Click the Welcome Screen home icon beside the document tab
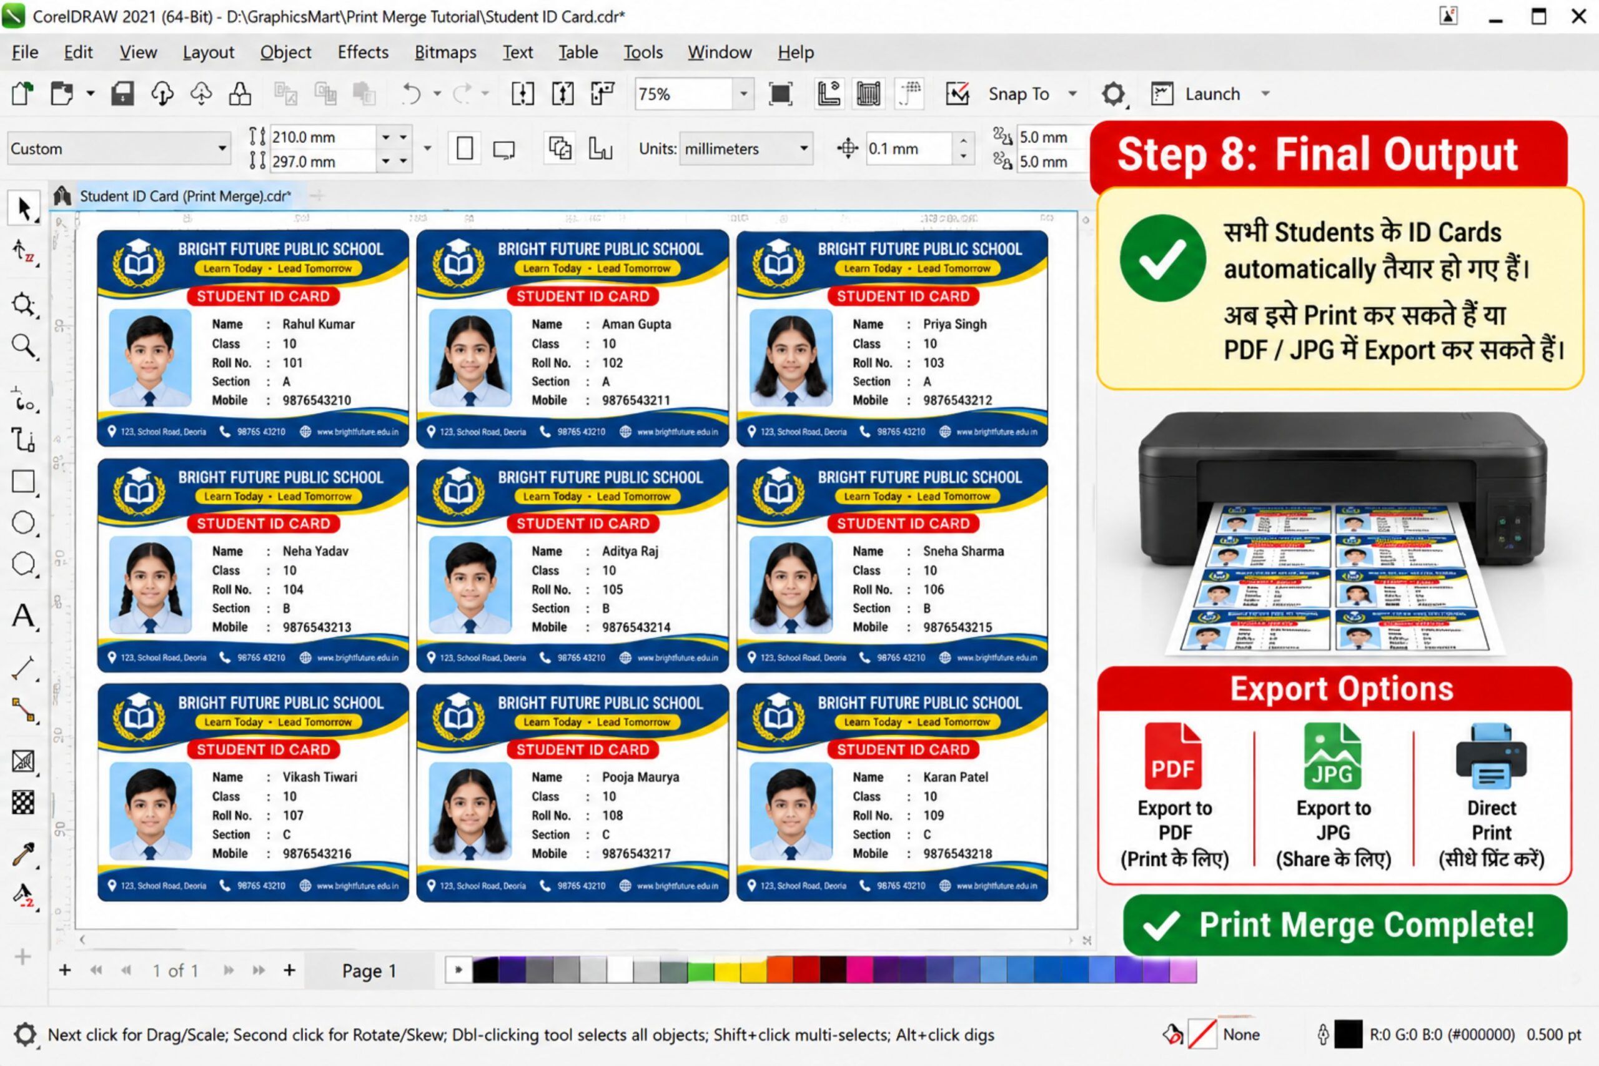Screen dimensions: 1599x1066 [62, 196]
